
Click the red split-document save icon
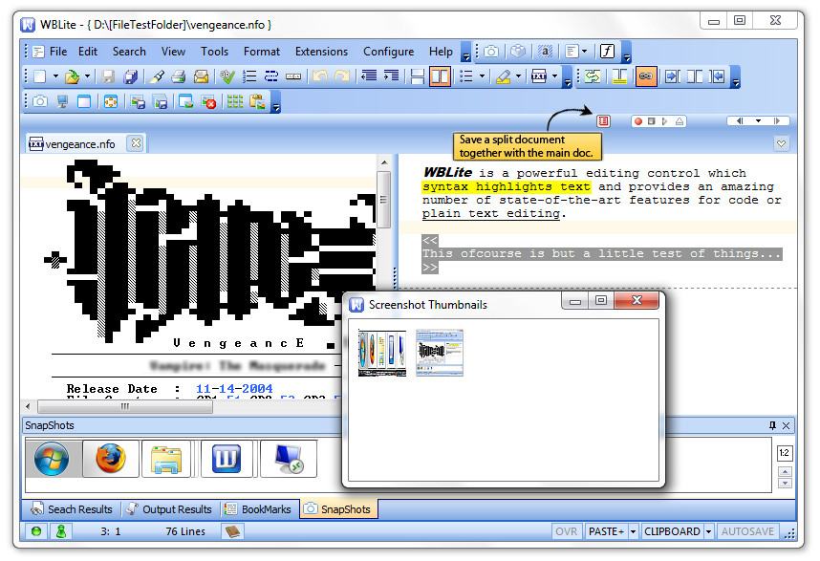tap(603, 121)
